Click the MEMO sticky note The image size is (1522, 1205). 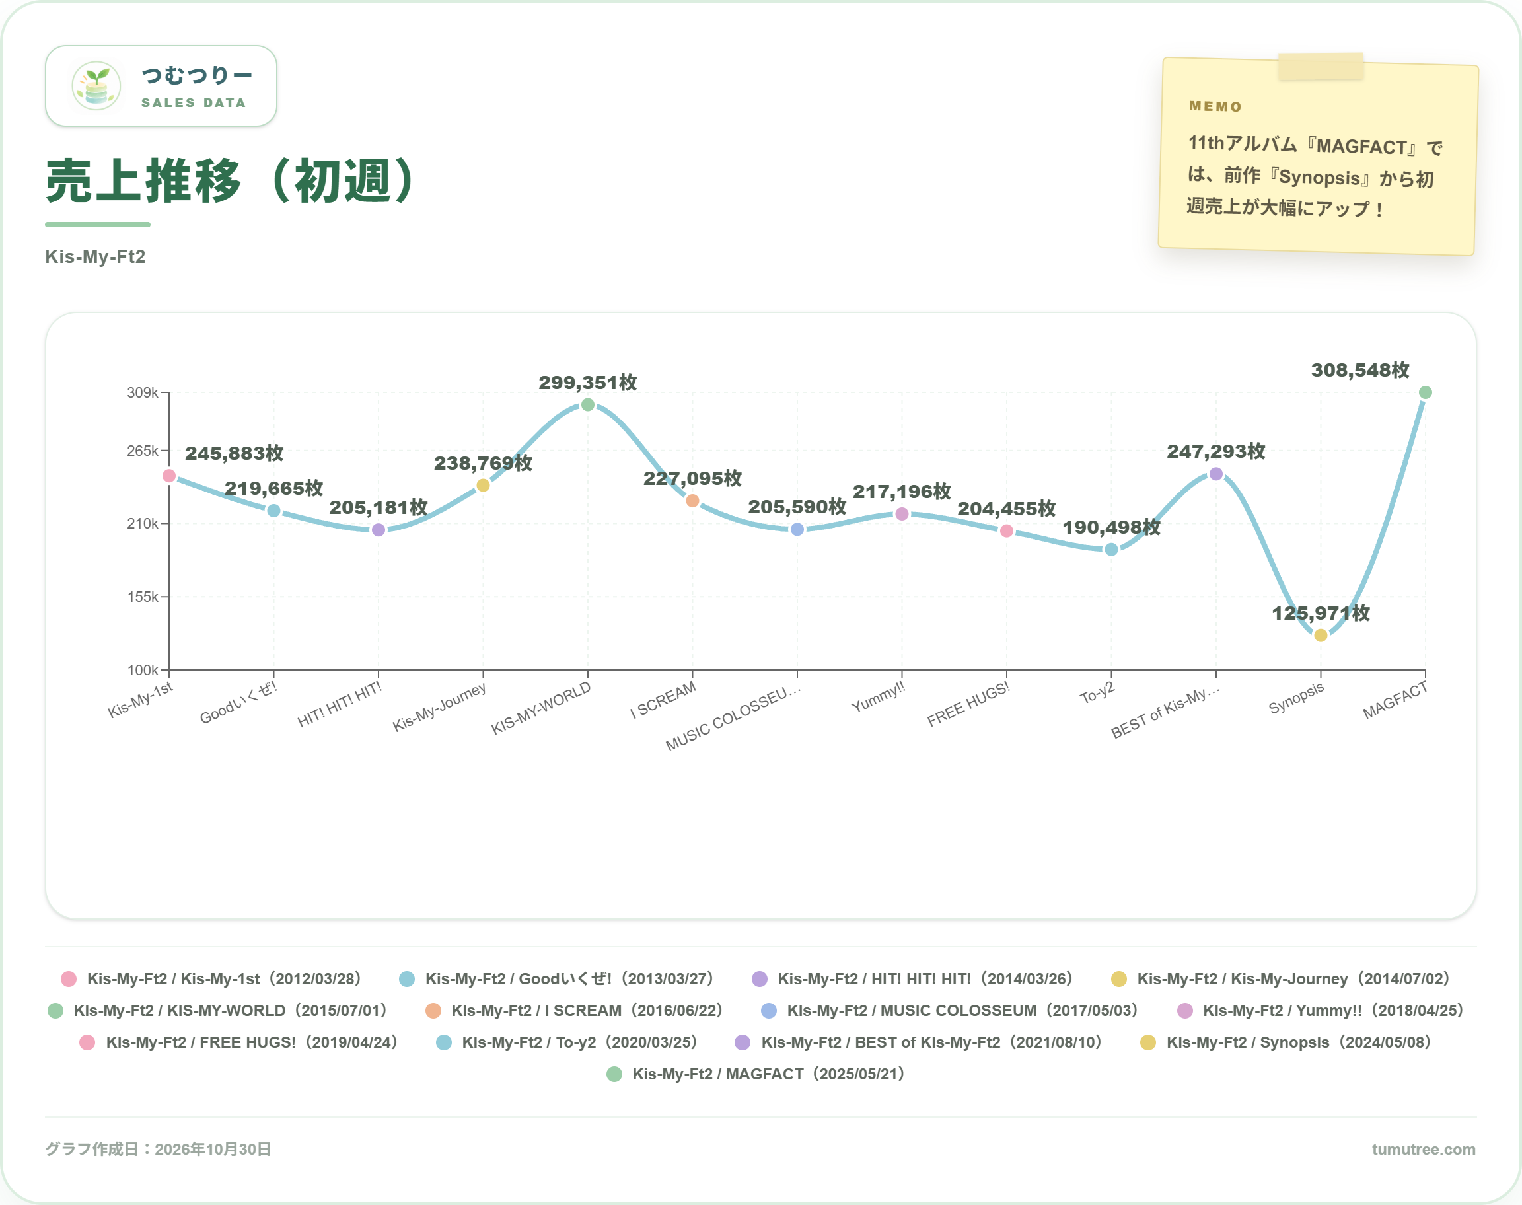[x=1317, y=155]
